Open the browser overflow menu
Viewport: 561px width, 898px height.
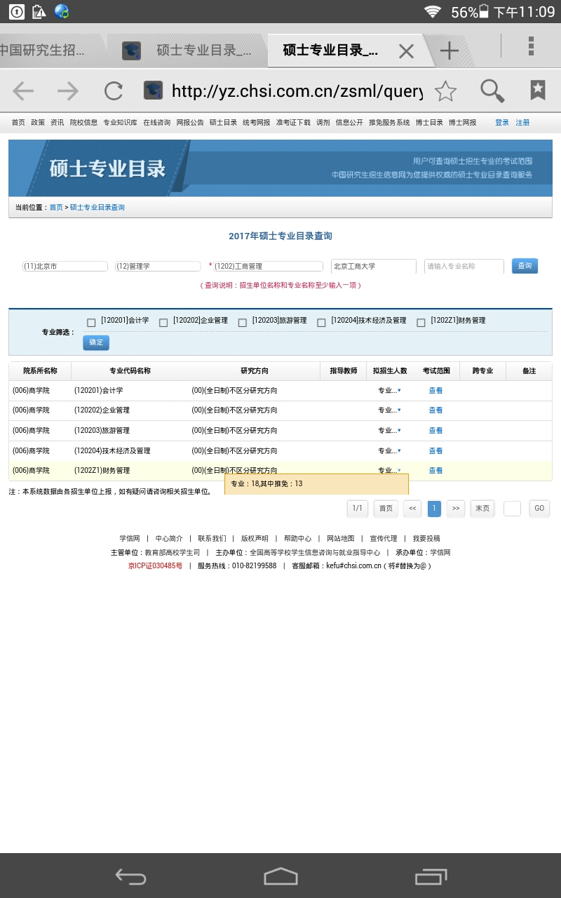531,46
